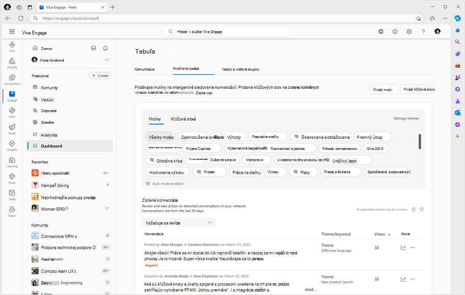465x295 pixels.
Task: Open Goals in the left rail
Action: (12, 129)
